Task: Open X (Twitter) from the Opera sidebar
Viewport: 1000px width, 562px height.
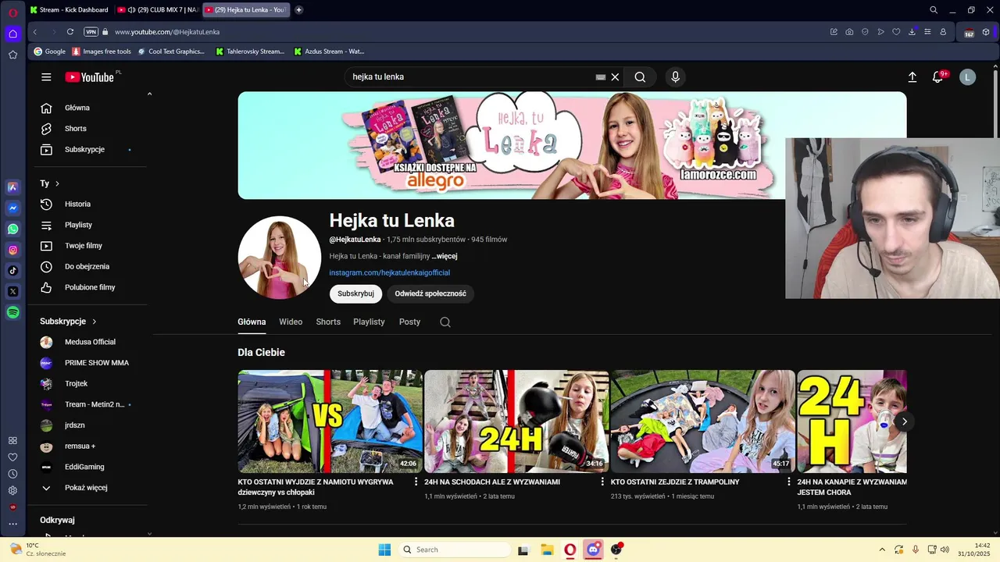Action: (x=12, y=291)
